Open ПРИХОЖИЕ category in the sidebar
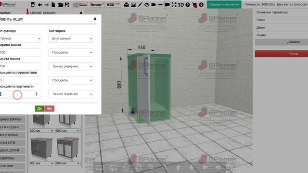308x173 pixels. 13,166
